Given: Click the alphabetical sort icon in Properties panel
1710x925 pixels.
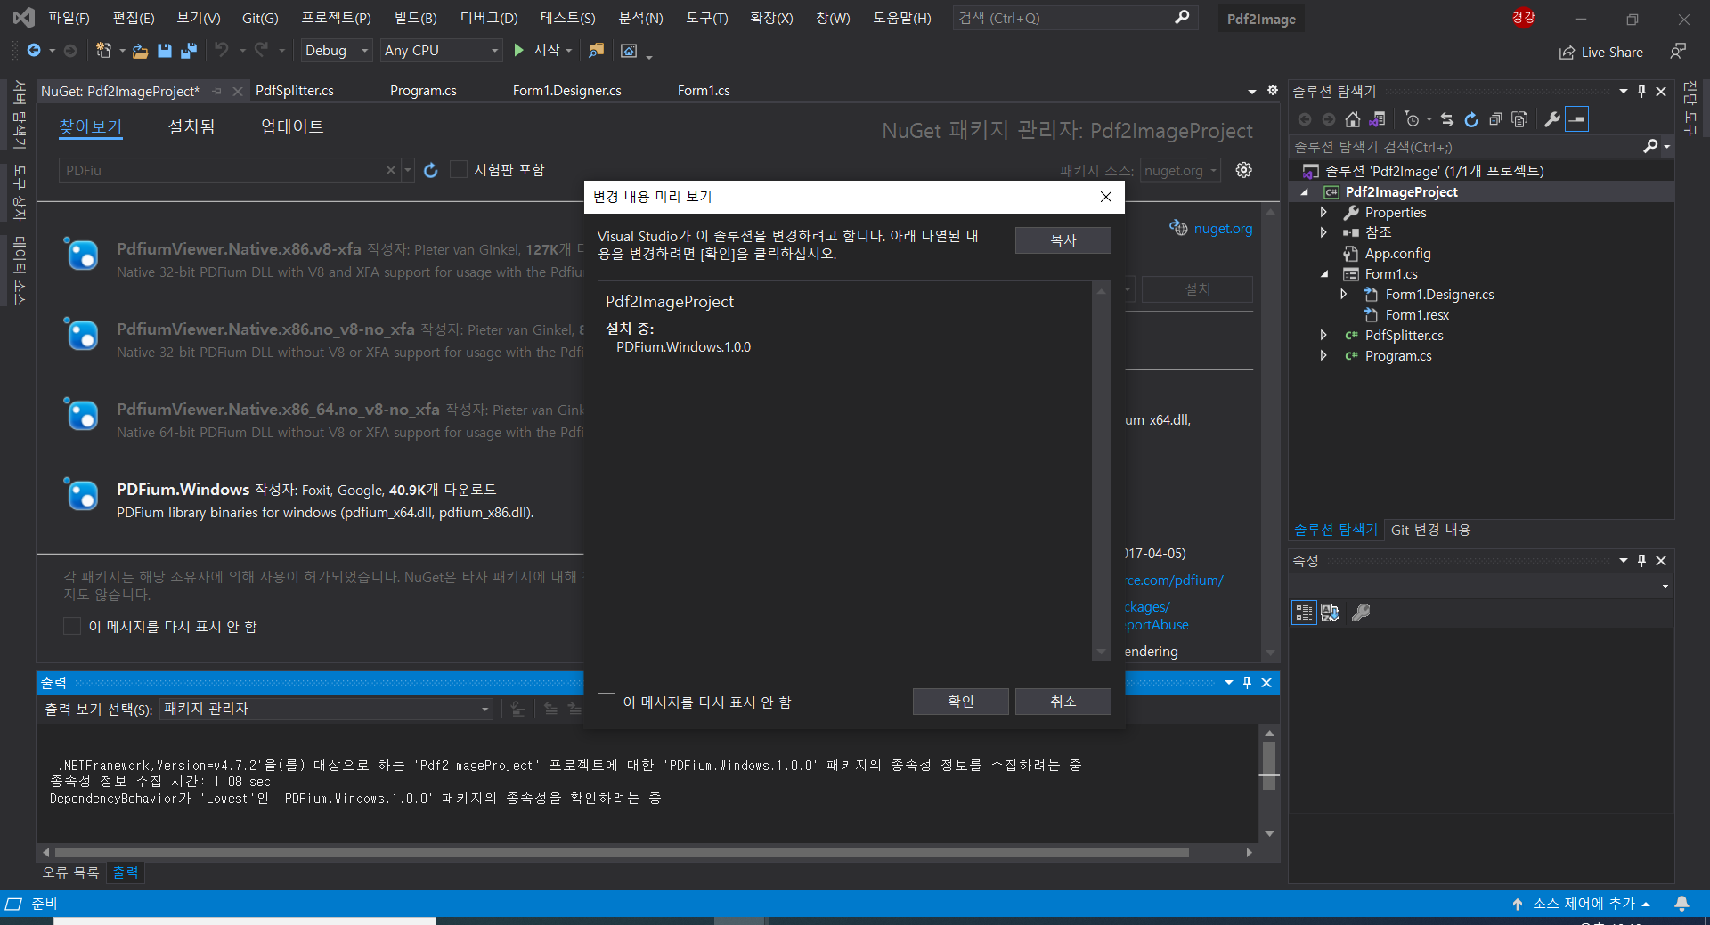Looking at the screenshot, I should [x=1330, y=613].
